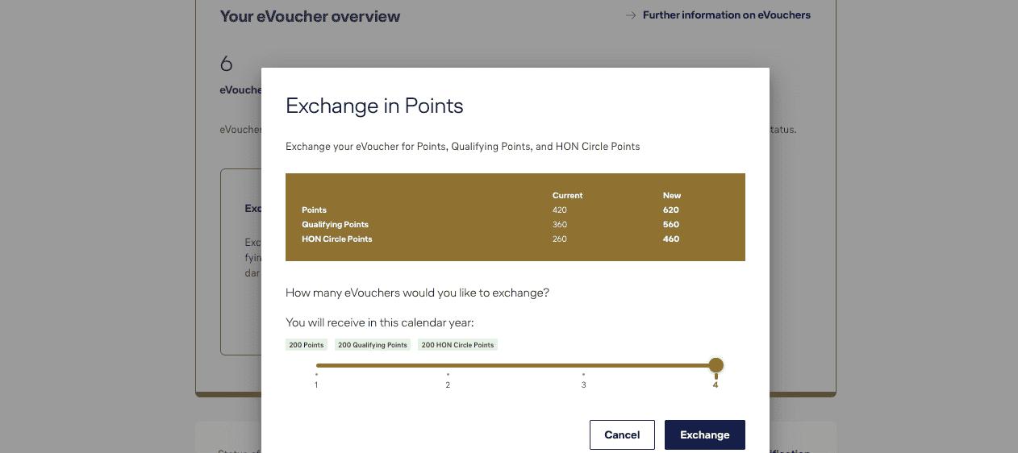Click the Exchange in Points heading
The height and width of the screenshot is (453, 1018).
click(374, 106)
